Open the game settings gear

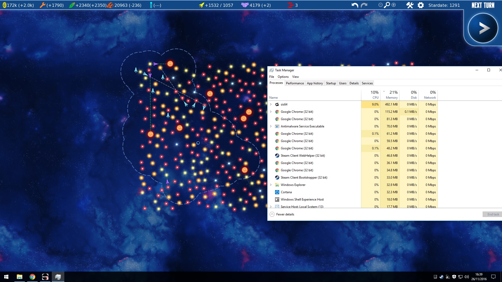(x=421, y=5)
